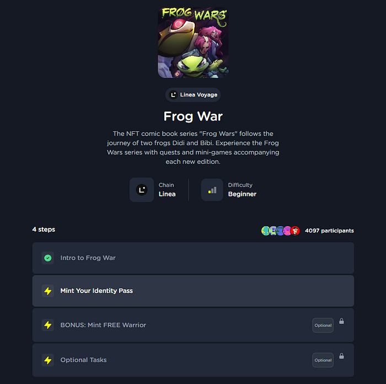Click the red participant avatar

tap(295, 231)
